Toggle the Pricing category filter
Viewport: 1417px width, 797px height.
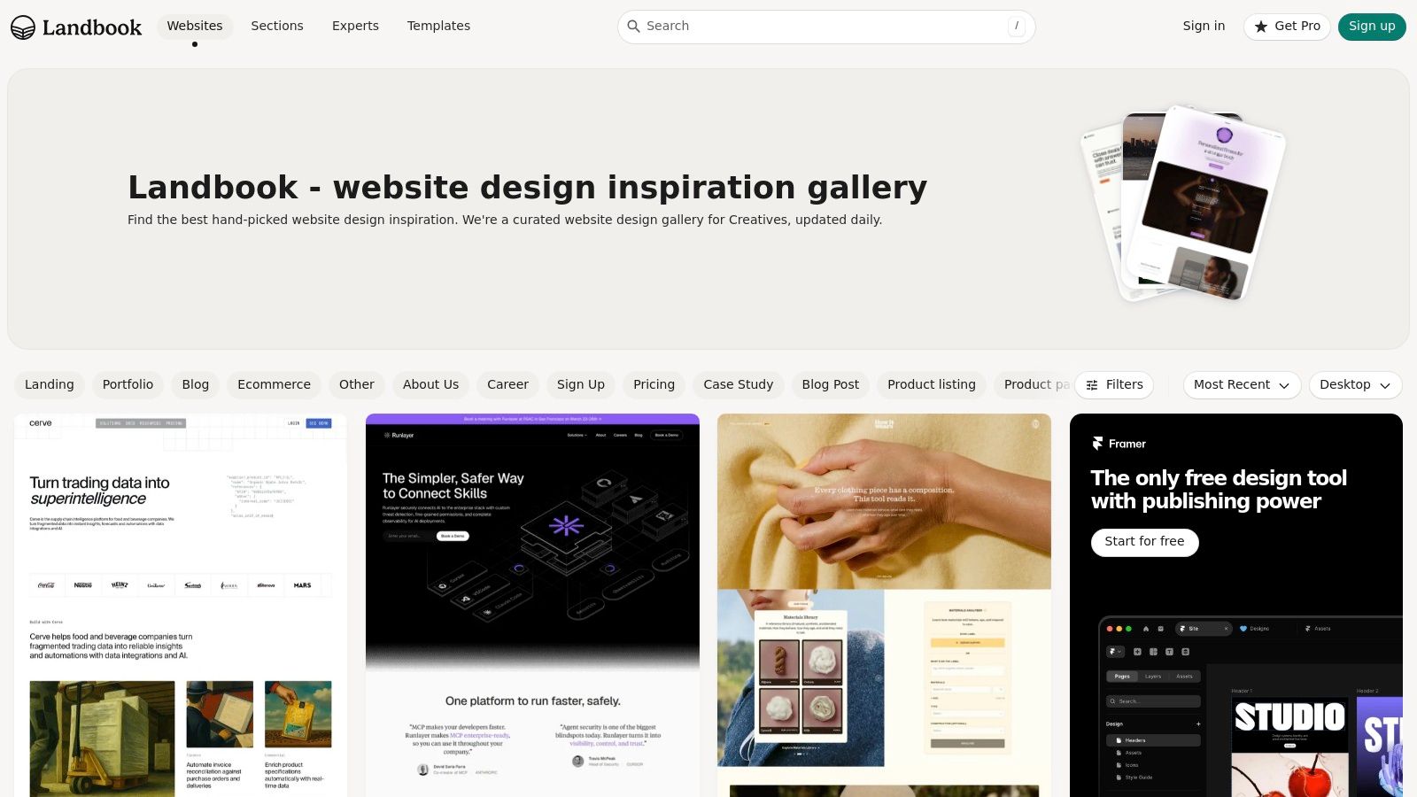654,384
